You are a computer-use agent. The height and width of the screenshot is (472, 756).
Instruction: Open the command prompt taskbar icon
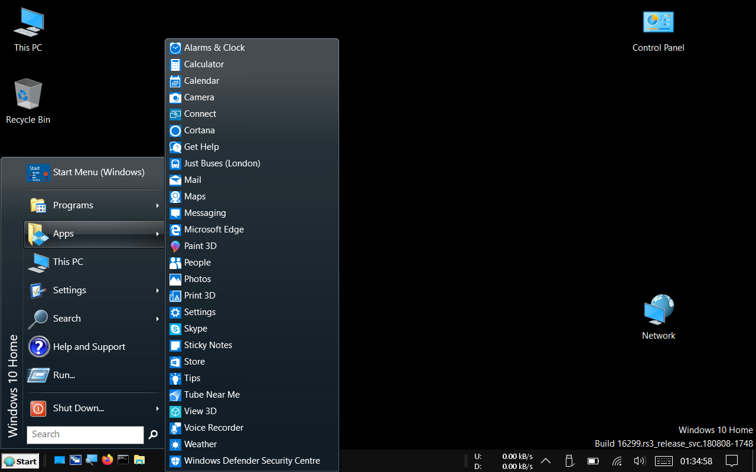click(x=123, y=460)
